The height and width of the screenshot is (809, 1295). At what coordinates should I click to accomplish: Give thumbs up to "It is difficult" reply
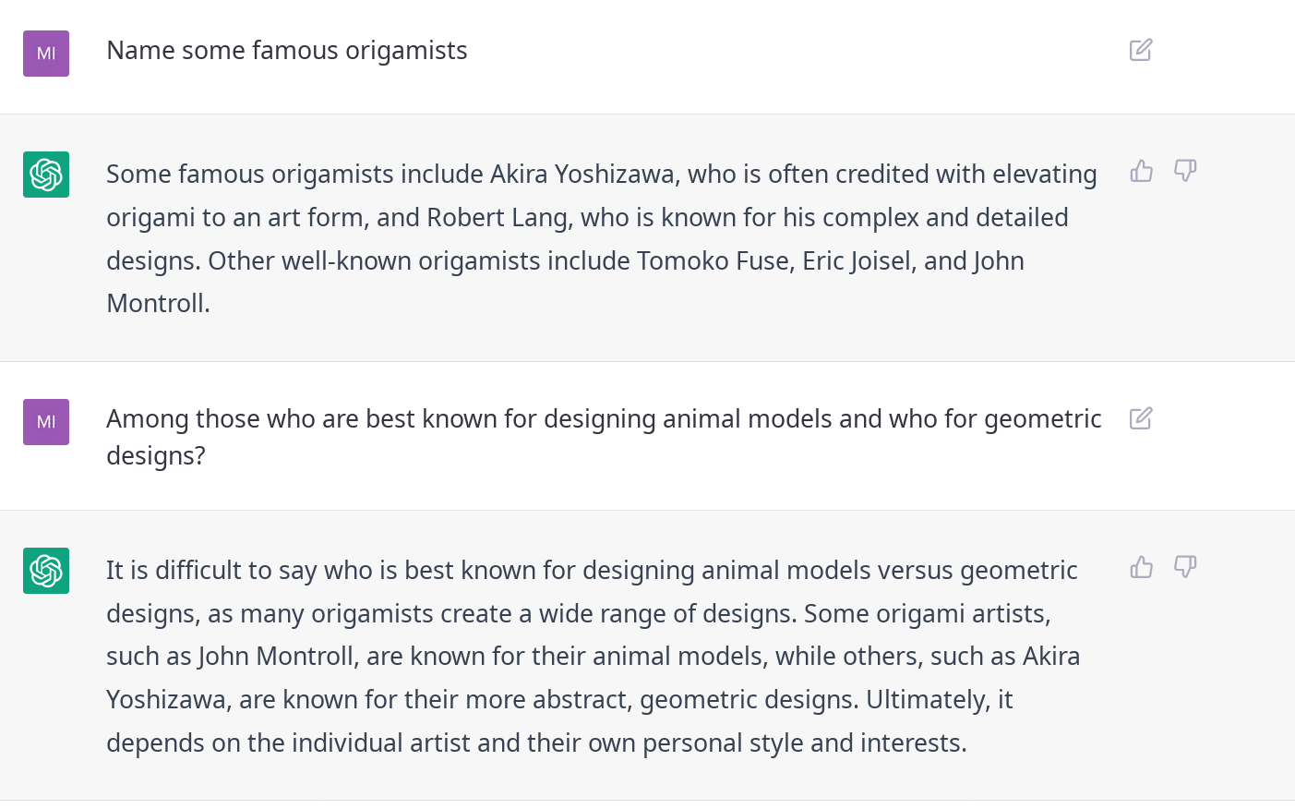click(1142, 567)
